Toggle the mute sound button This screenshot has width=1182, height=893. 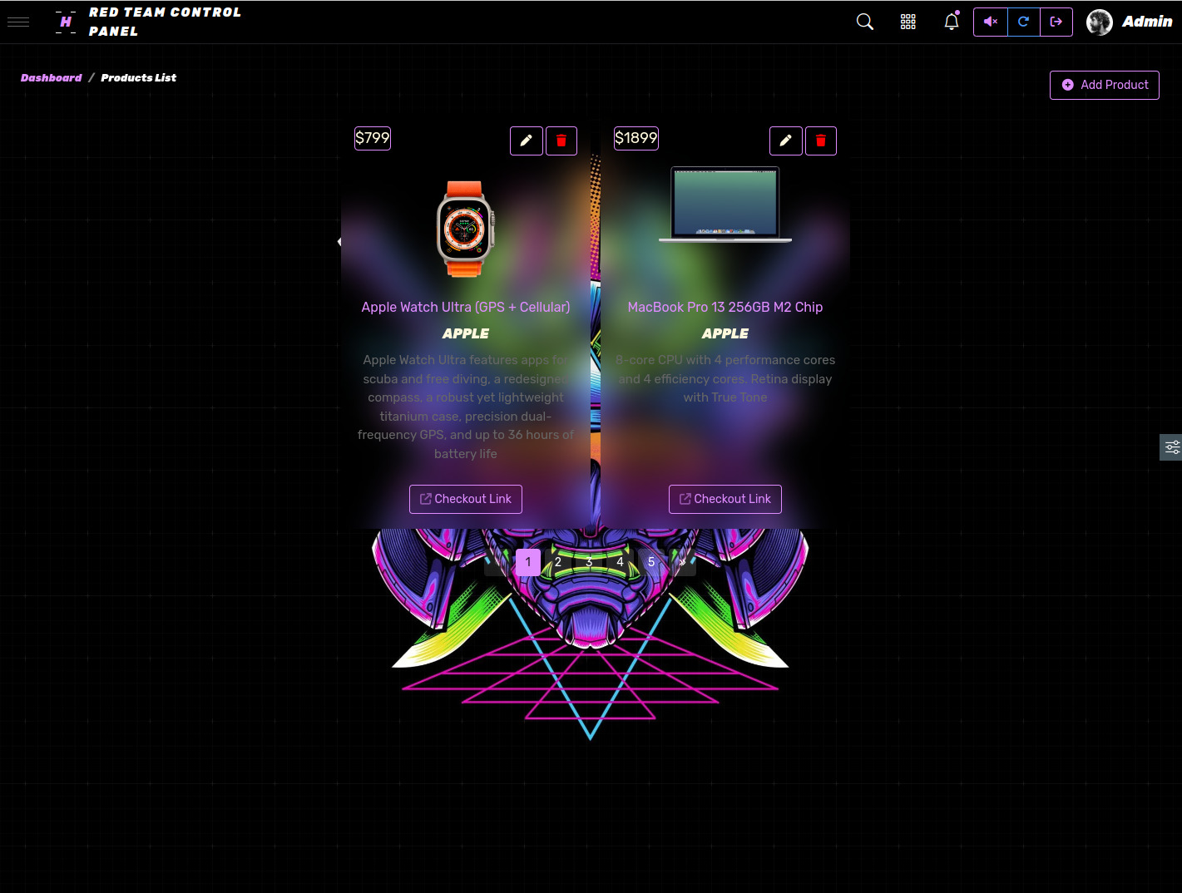(x=991, y=22)
